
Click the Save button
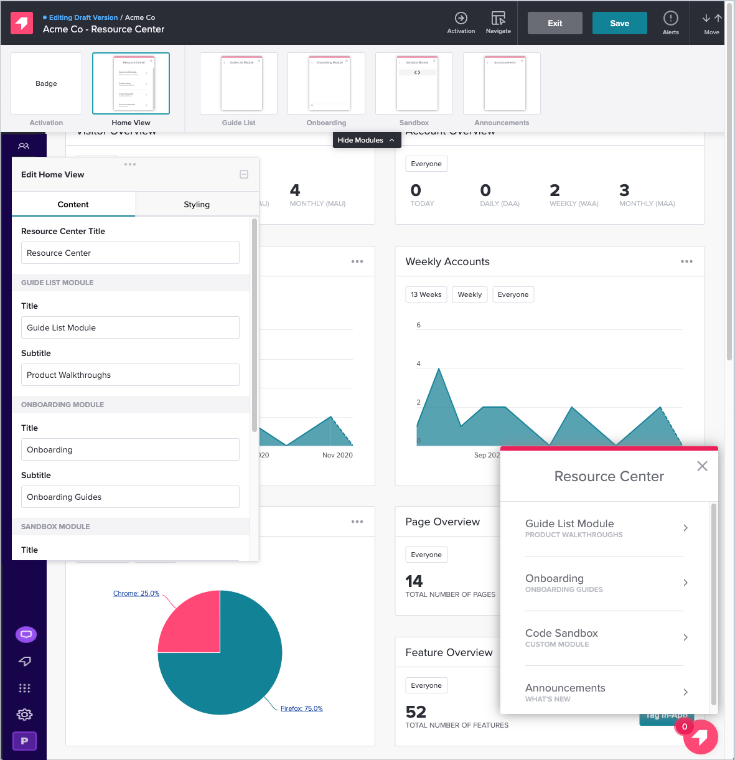619,23
